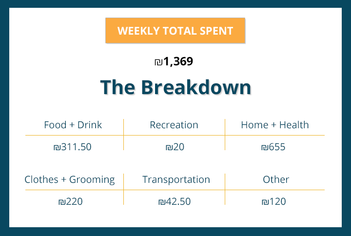Choose the Other category label

pyautogui.click(x=276, y=179)
